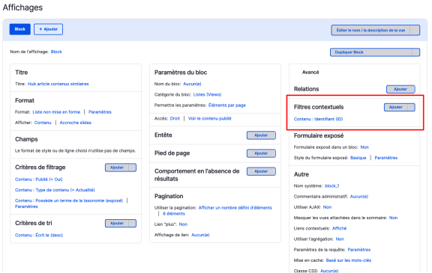Open Afficher un nombre défini d'éléments link
Viewport: 432px width, 273px height.
[x=235, y=208]
